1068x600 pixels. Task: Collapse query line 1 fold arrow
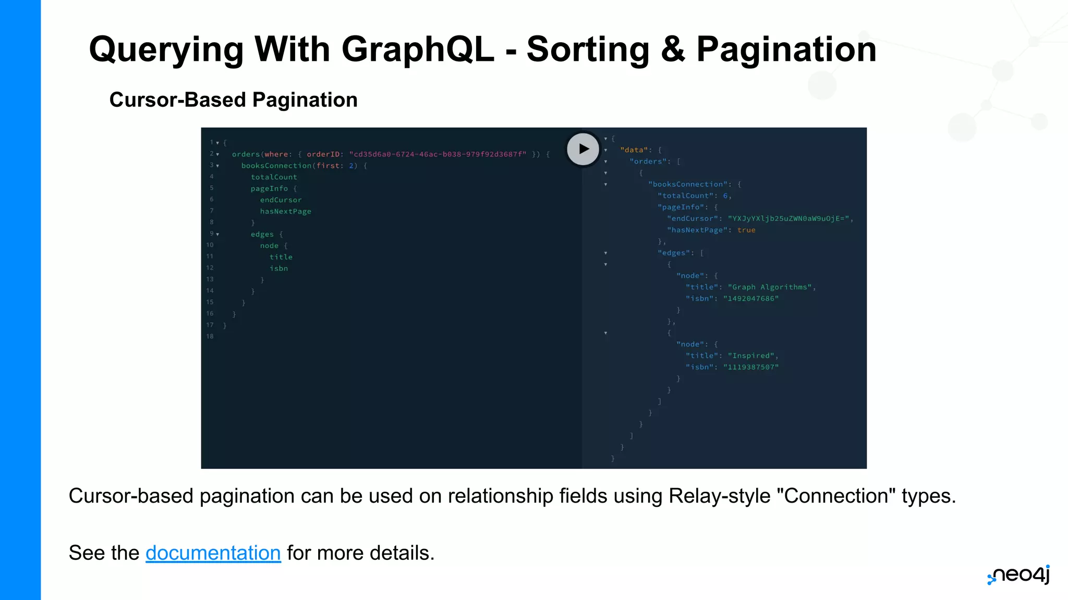coord(217,143)
